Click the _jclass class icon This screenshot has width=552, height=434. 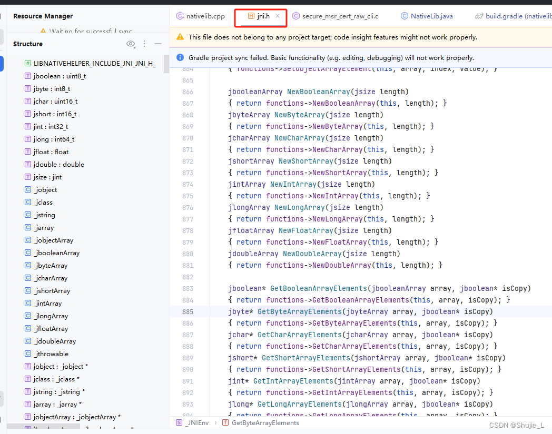tap(28, 202)
